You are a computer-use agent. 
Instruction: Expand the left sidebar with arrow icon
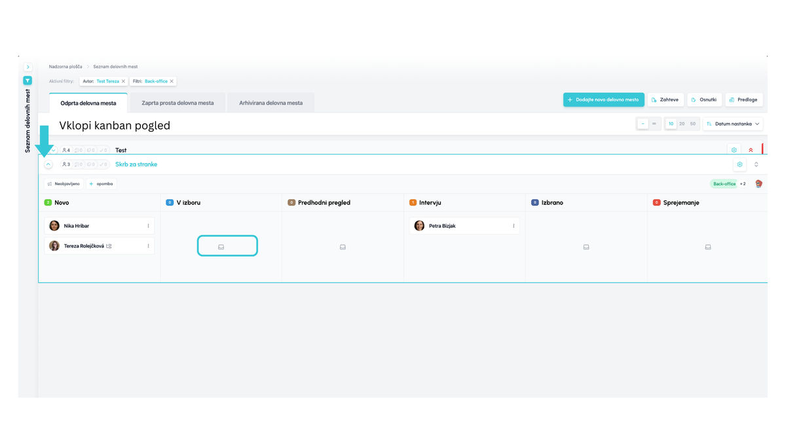(28, 67)
